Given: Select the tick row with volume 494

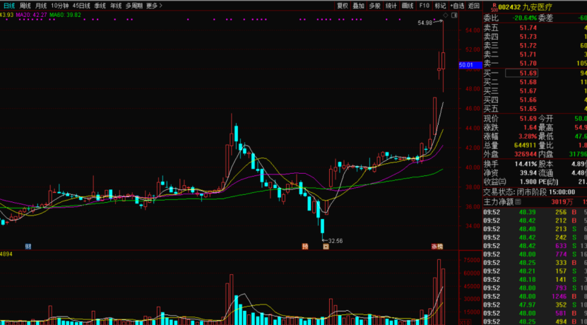Looking at the screenshot, I should (535, 321).
